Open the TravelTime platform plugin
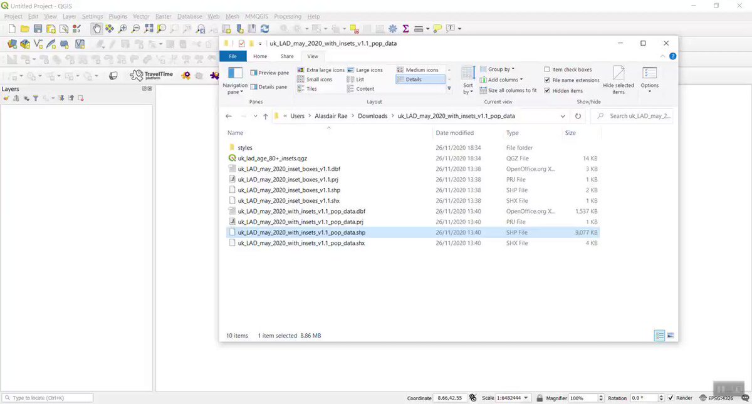This screenshot has height=404, width=752. pos(152,75)
